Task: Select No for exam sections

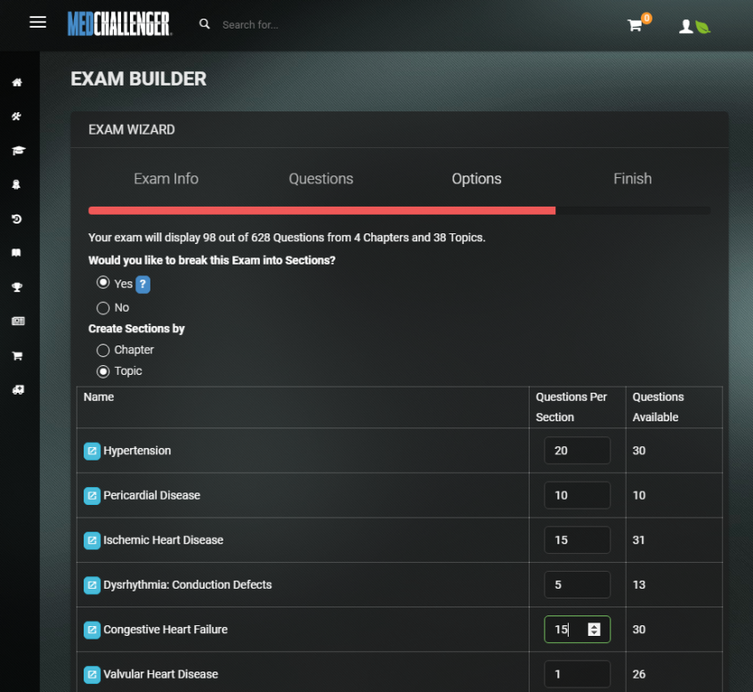Action: 103,307
